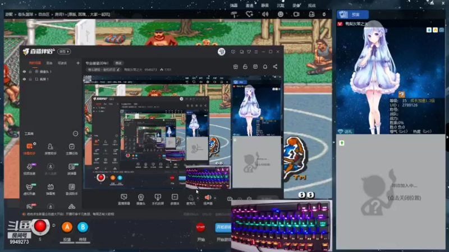Open the 房管助手 tool icon
Image resolution: width=449 pixels, height=252 pixels.
(51, 148)
